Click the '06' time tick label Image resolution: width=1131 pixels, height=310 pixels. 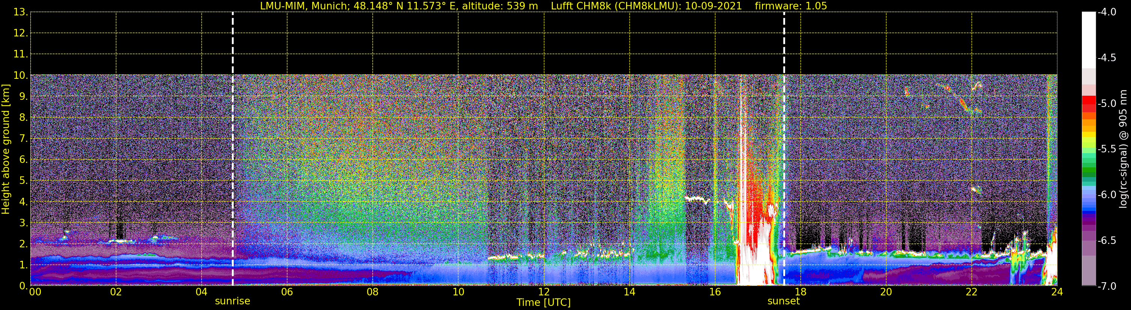(x=287, y=292)
